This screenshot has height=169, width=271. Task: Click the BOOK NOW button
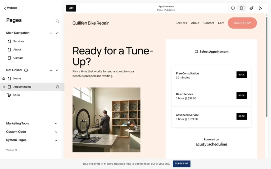(242, 23)
